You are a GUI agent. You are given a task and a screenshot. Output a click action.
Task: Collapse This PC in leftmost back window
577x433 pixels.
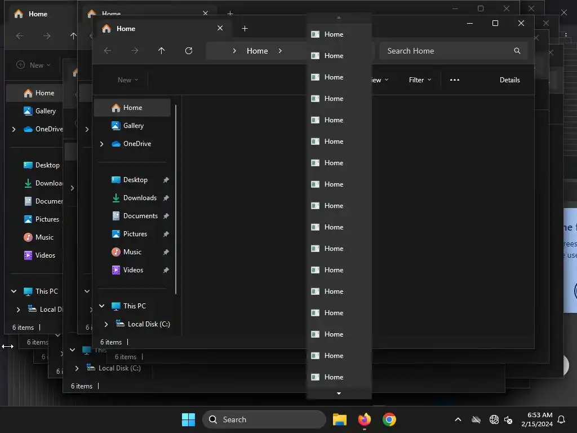tap(14, 291)
